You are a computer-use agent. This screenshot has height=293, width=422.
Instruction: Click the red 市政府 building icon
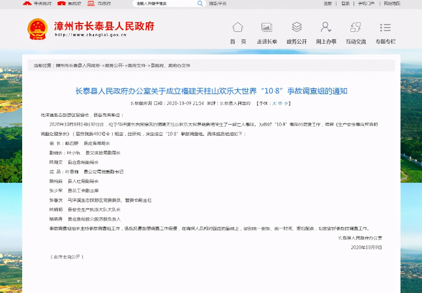click(91, 3)
